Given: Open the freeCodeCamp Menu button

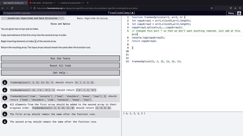Looking at the screenshot, I should click(231, 13).
